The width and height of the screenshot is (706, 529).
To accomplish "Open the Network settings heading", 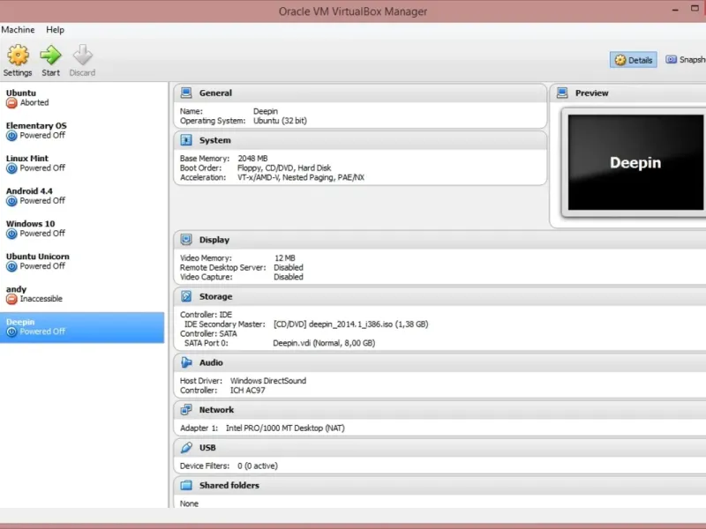I will pyautogui.click(x=216, y=410).
